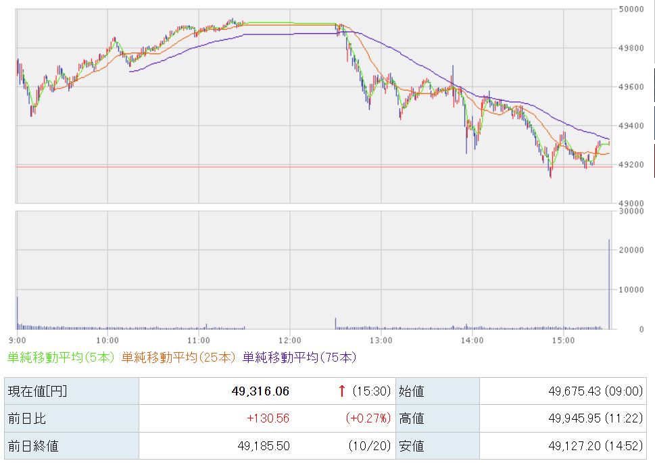Click the 14:00 label on time axis
655x463 pixels.
(x=472, y=339)
